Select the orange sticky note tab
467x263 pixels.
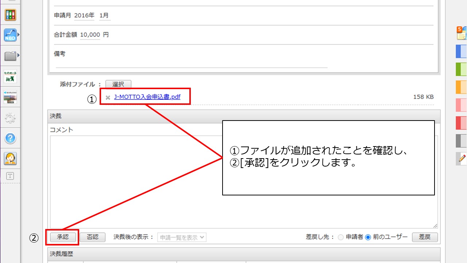click(462, 87)
